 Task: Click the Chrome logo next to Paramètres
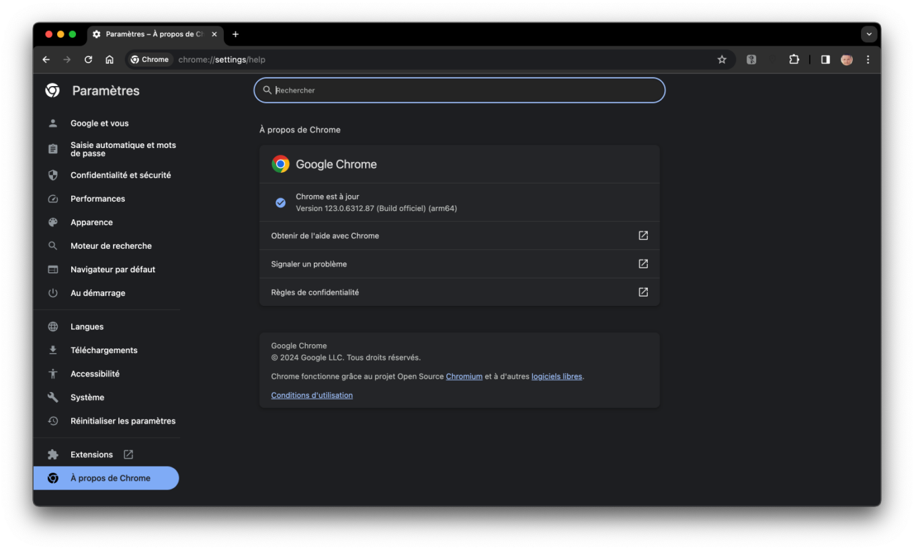[x=52, y=90]
